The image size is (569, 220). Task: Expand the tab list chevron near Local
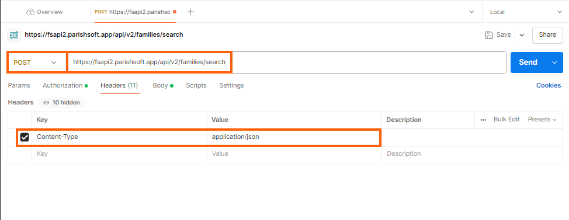[x=471, y=12]
